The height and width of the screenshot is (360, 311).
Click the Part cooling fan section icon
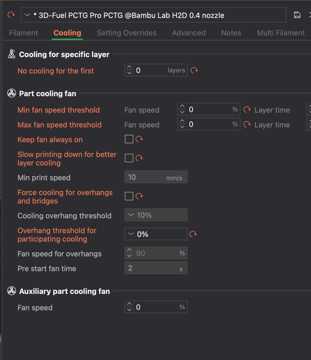pyautogui.click(x=12, y=93)
